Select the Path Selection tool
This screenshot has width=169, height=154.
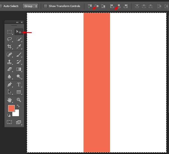[x=9, y=92]
